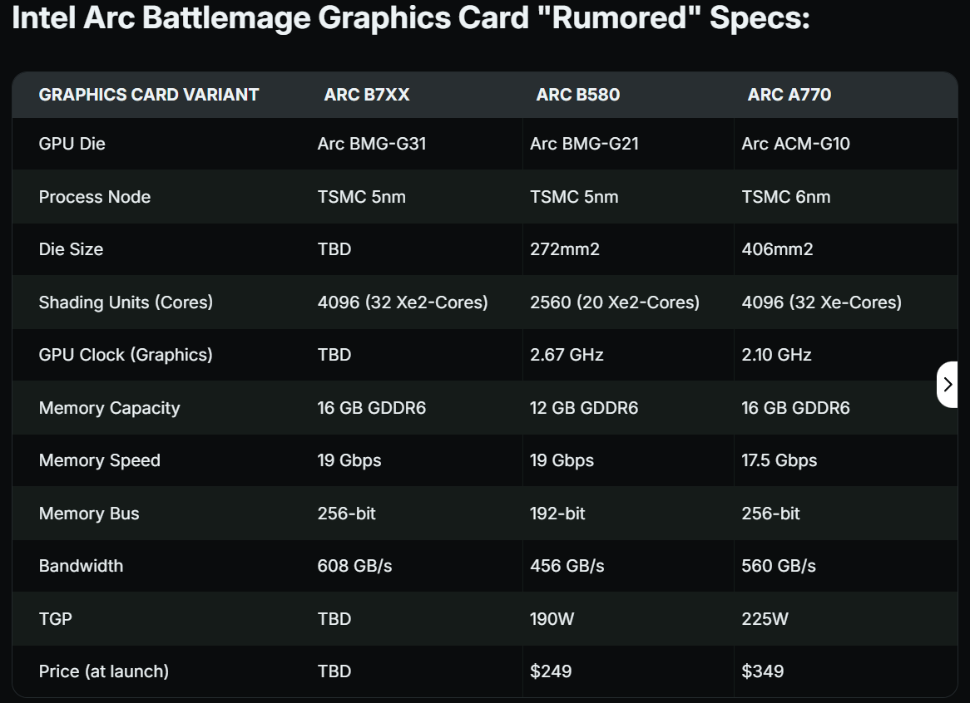Click the ARC A770 column header
This screenshot has width=970, height=703.
pyautogui.click(x=789, y=95)
